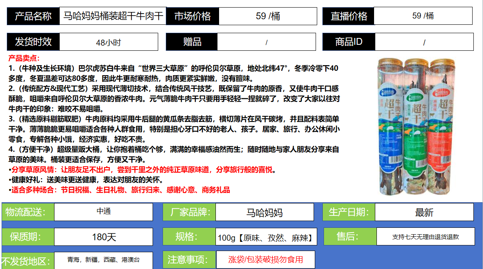Select the 中通 logistics cell
Image resolution: width=483 pixels, height=269 pixels.
click(103, 212)
